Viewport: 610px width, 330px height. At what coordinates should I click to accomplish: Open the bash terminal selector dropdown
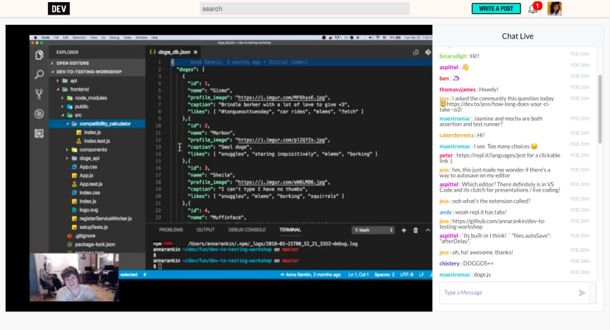tap(373, 230)
